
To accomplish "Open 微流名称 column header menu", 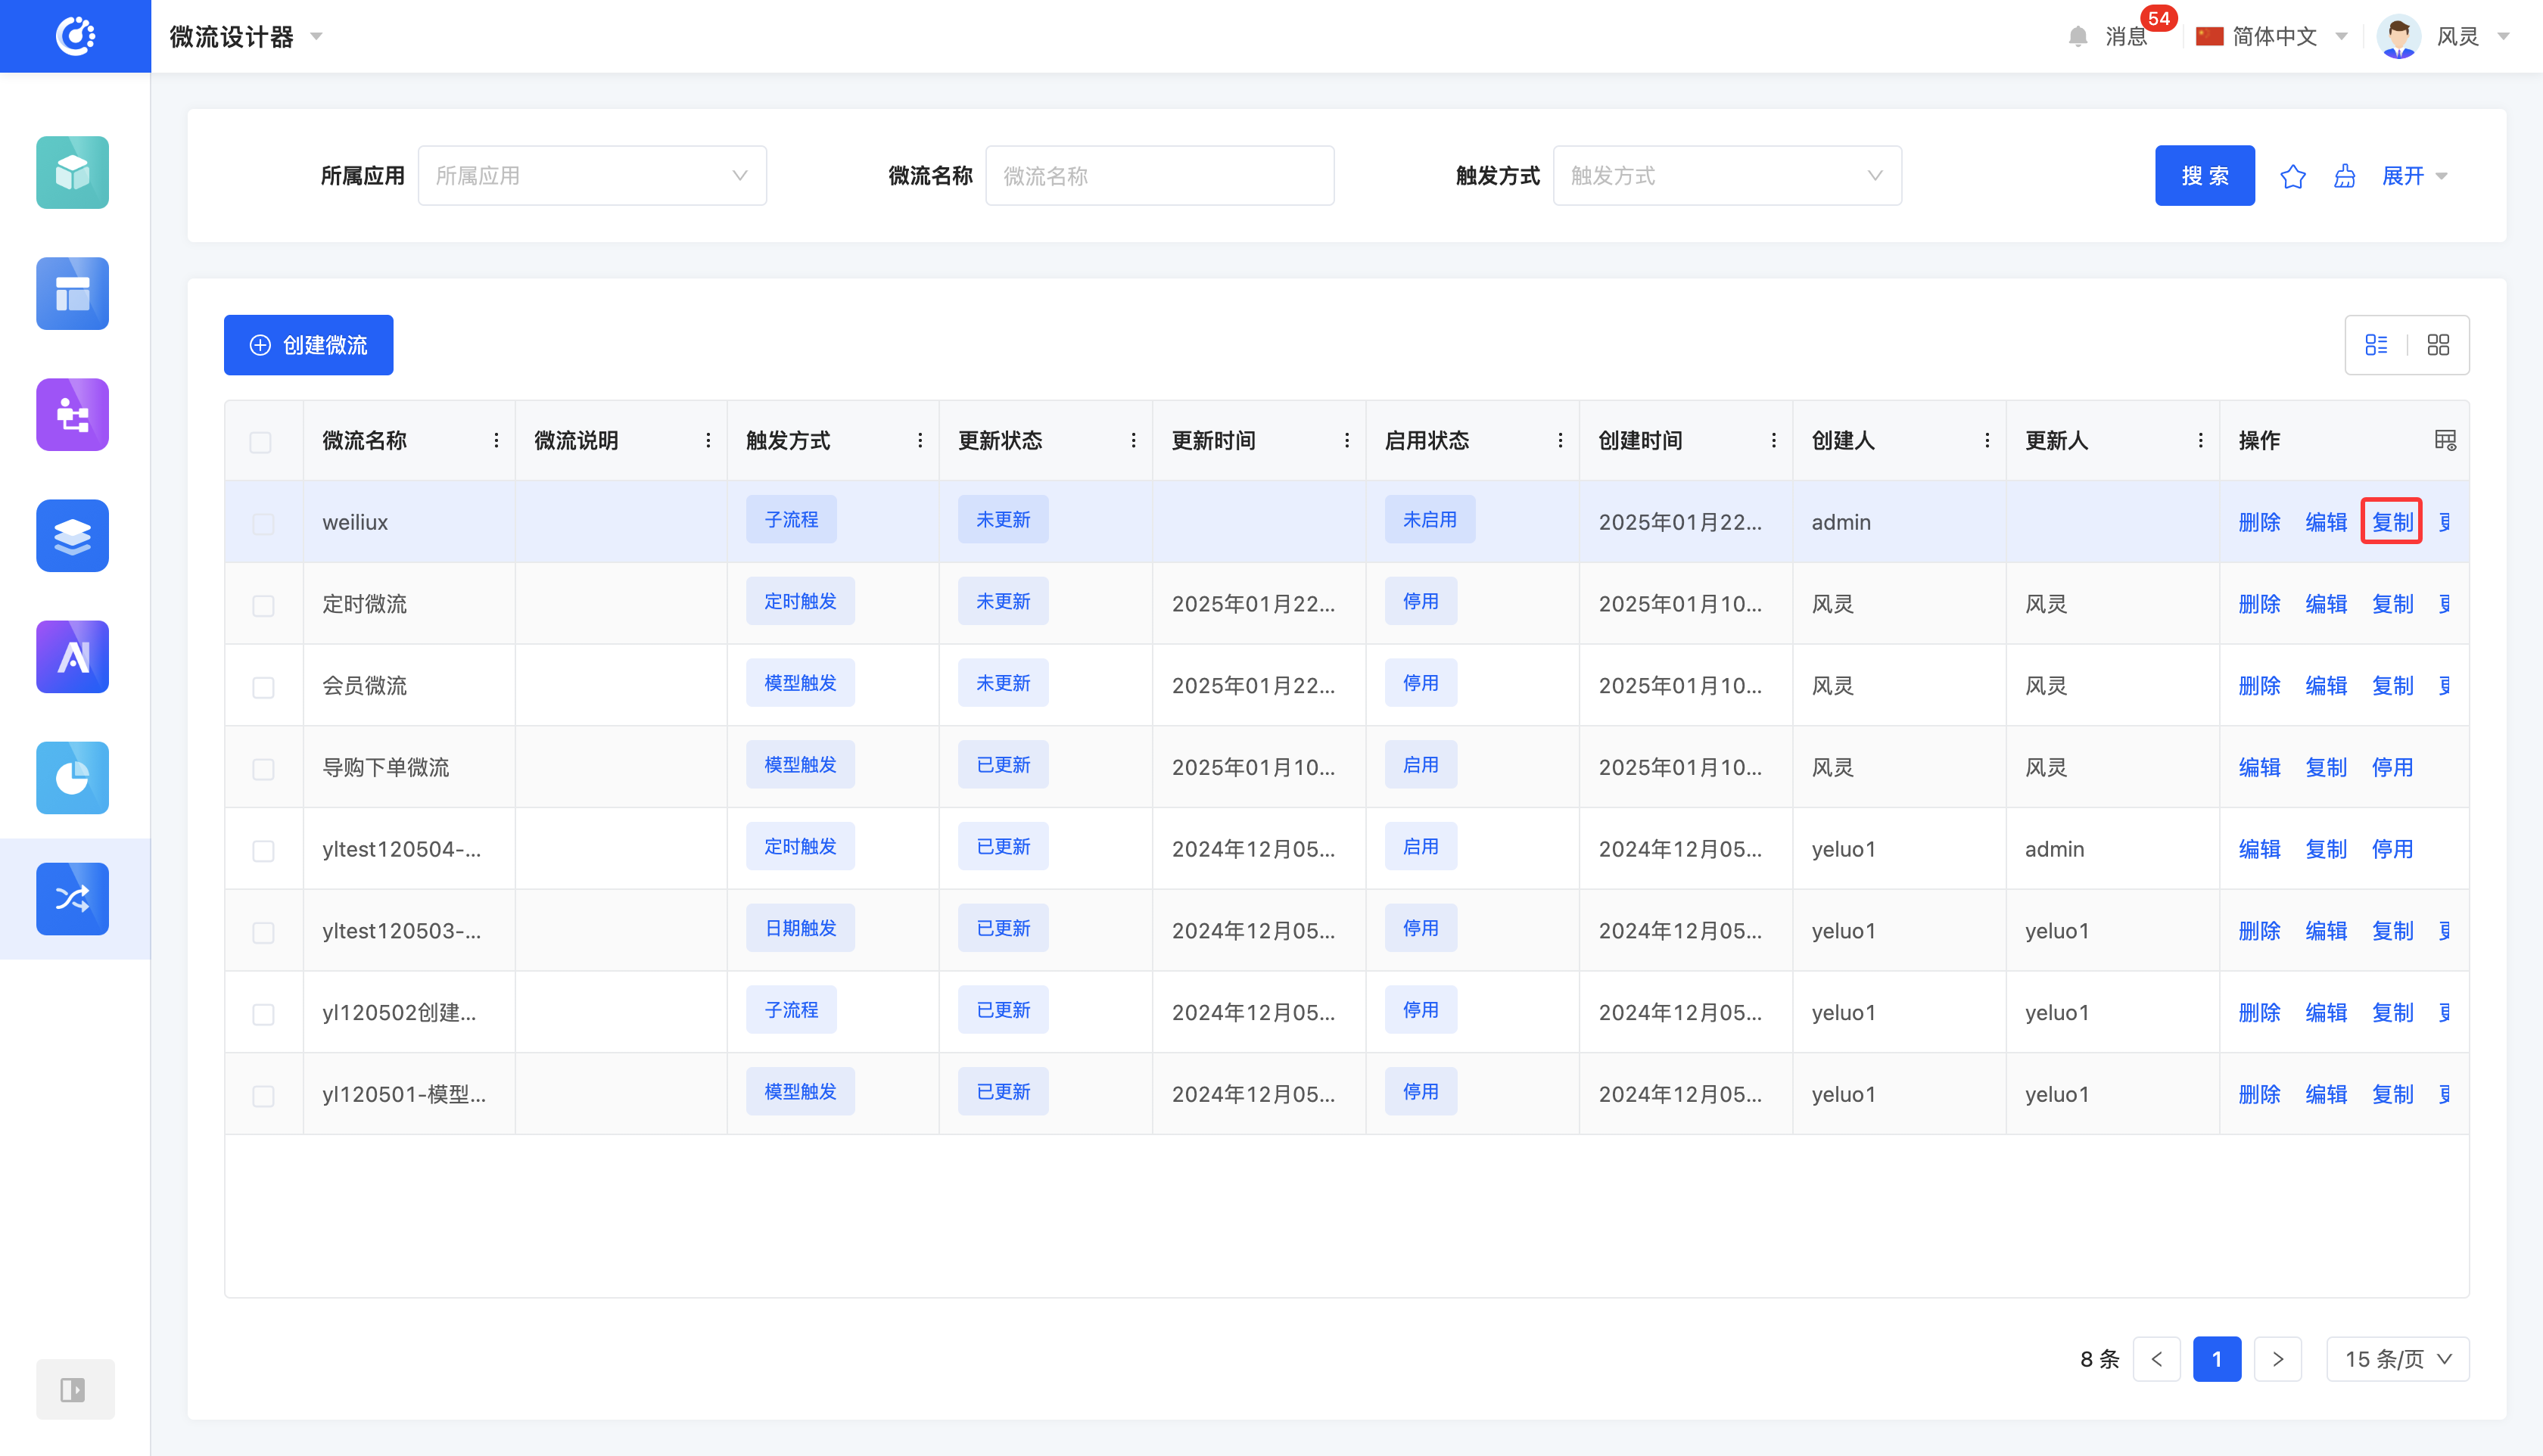I will (496, 440).
